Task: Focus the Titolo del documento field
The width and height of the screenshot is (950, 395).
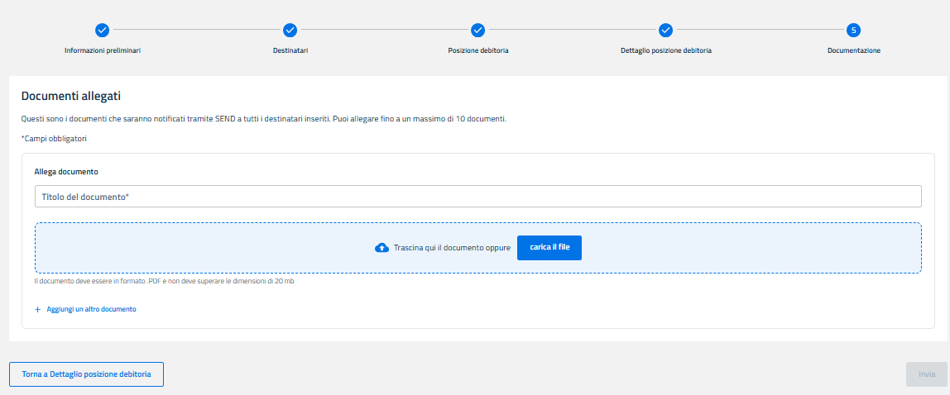Action: tap(477, 197)
